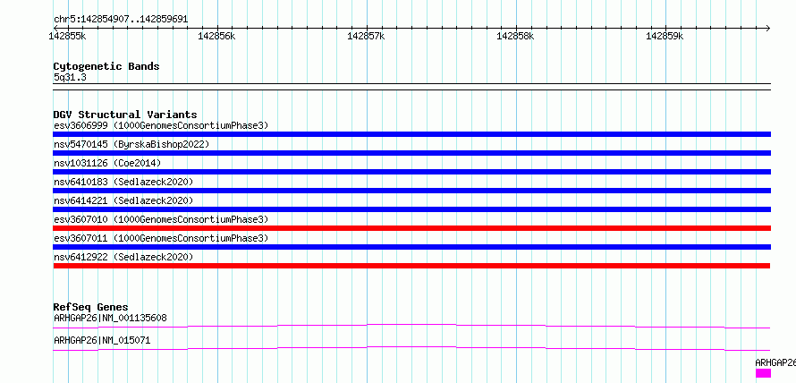The image size is (796, 383).
Task: Click the 5q31.3 cytogenetic band label
Action: 70,78
